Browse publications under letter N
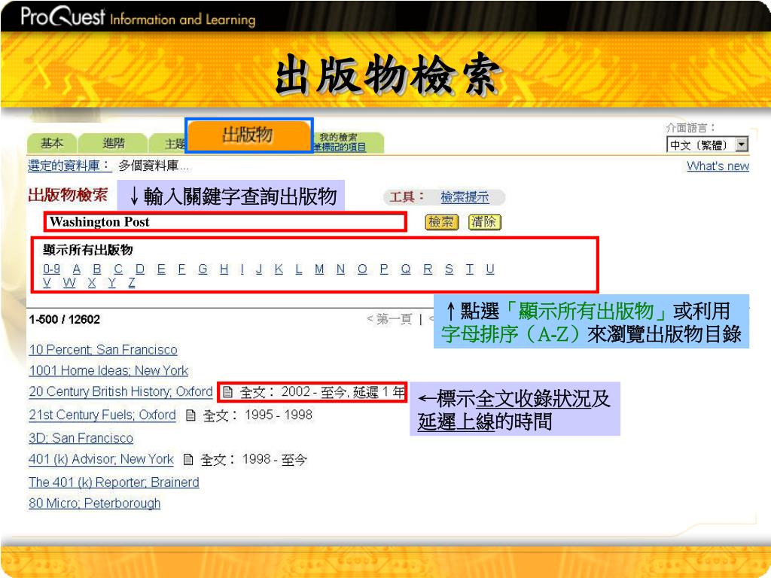The width and height of the screenshot is (771, 578). 341,269
